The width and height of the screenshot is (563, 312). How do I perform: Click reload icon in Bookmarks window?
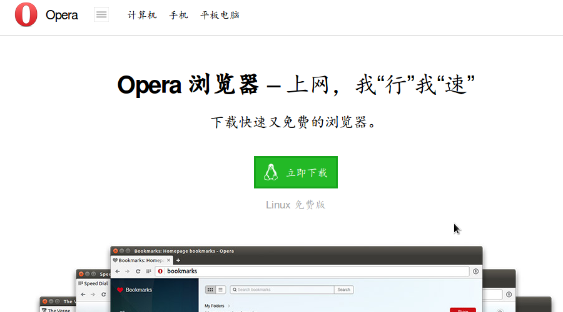[x=138, y=271]
